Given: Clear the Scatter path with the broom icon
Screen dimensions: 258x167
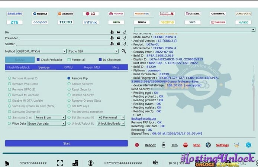Looking at the screenshot, I should coord(125,44).
